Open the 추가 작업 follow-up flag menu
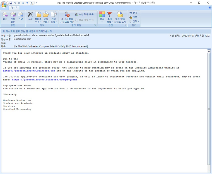212x174 pixels. [x=110, y=17]
